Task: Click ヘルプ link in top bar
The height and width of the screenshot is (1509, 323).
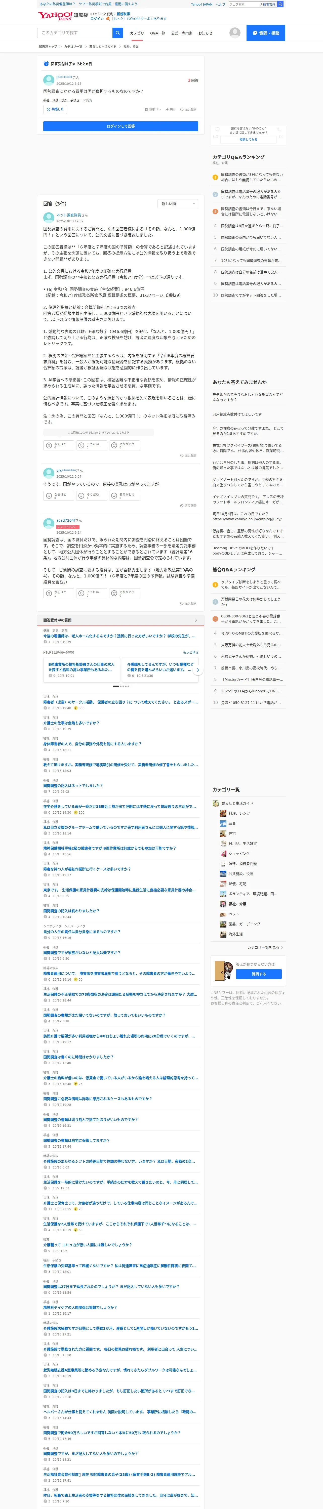Action: 220,4
